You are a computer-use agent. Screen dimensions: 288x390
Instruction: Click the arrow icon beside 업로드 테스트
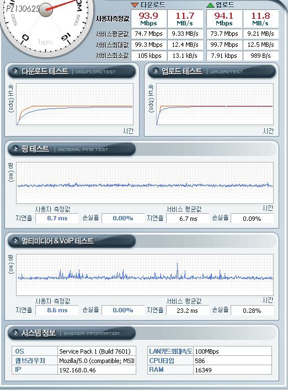click(x=156, y=71)
